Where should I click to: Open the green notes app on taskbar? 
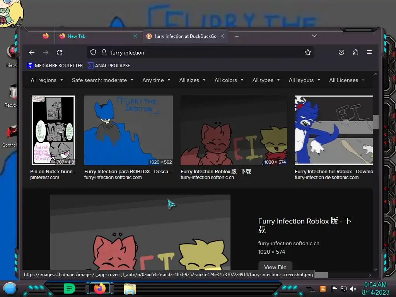[x=70, y=288]
